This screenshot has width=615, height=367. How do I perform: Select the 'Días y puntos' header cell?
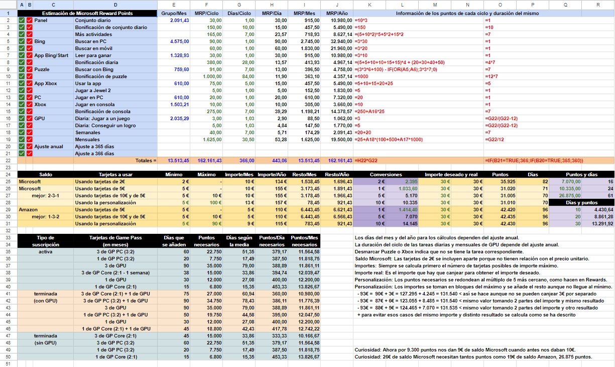(x=582, y=202)
